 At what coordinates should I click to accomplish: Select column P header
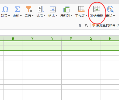71,39
